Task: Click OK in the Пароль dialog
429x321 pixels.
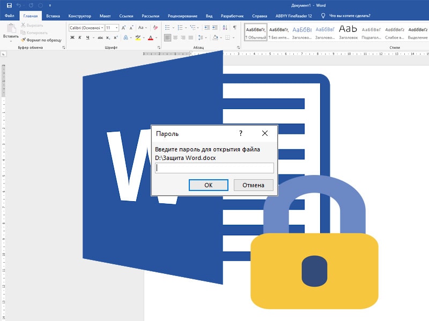Action: pyautogui.click(x=209, y=185)
